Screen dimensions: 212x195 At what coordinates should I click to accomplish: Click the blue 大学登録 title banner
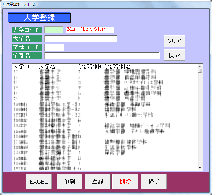coord(39,18)
